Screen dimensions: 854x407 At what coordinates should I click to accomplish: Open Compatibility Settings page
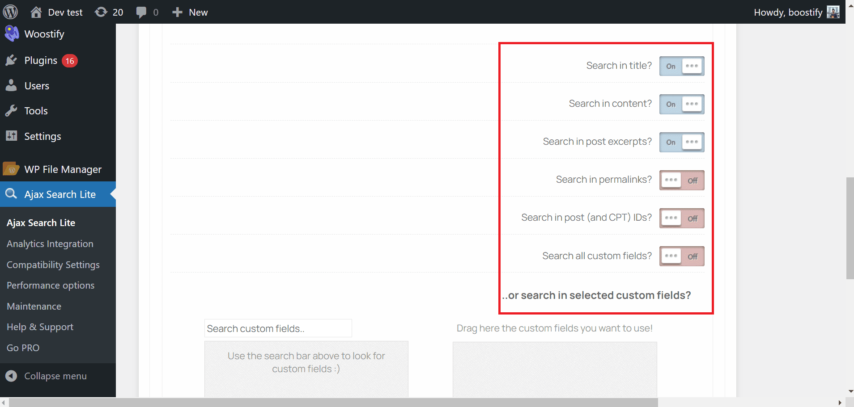53,265
